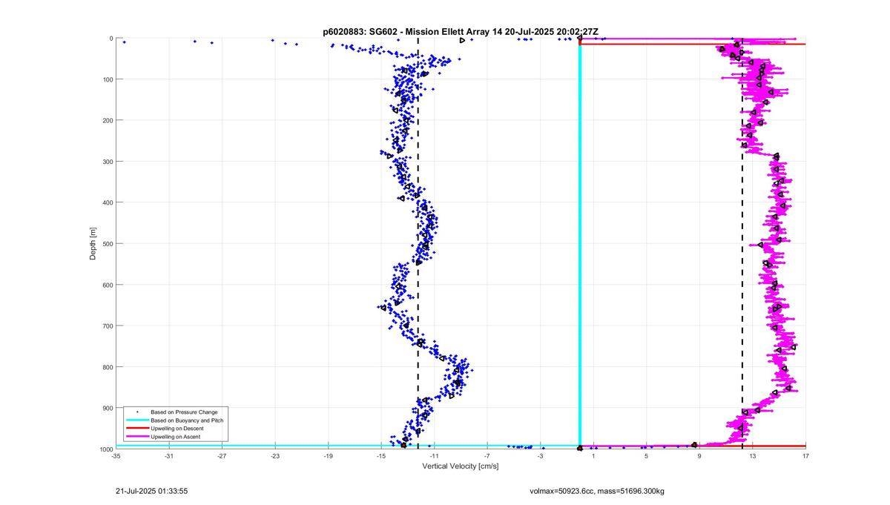Click the black dashed line through the magenta trace

(x=742, y=243)
